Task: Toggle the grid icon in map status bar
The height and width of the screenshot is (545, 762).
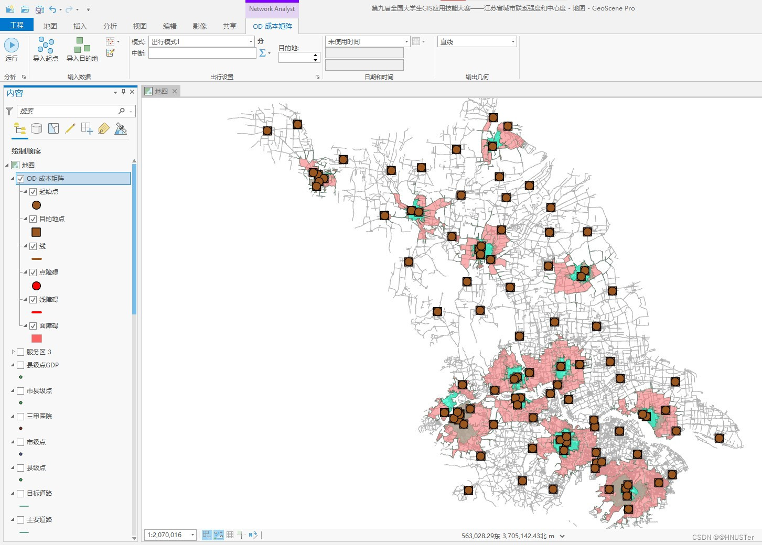Action: [230, 535]
